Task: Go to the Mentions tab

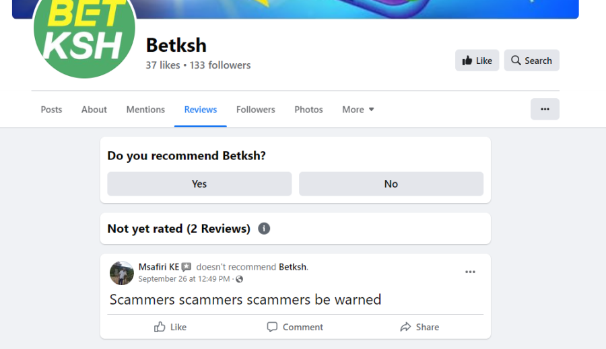Action: coord(145,110)
